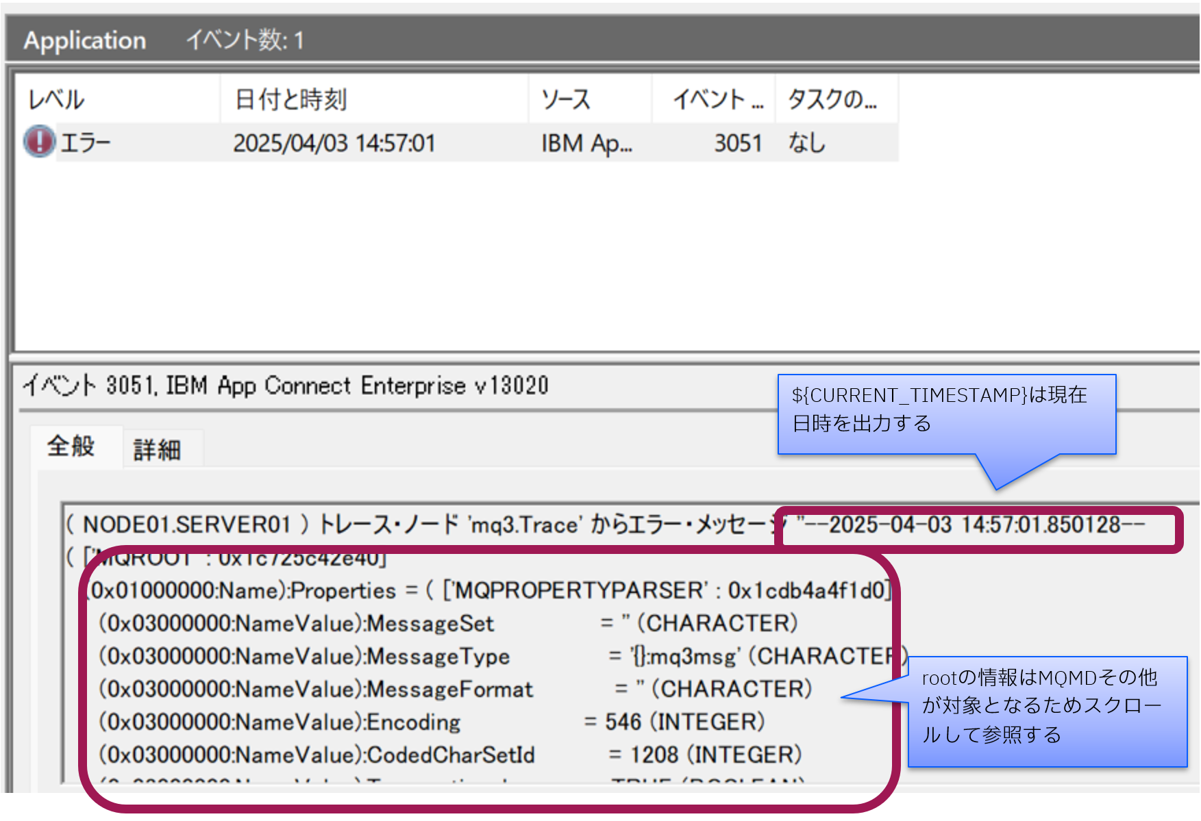Click the イベント数: 1 count label
Screen dimensions: 1201x821
point(245,40)
